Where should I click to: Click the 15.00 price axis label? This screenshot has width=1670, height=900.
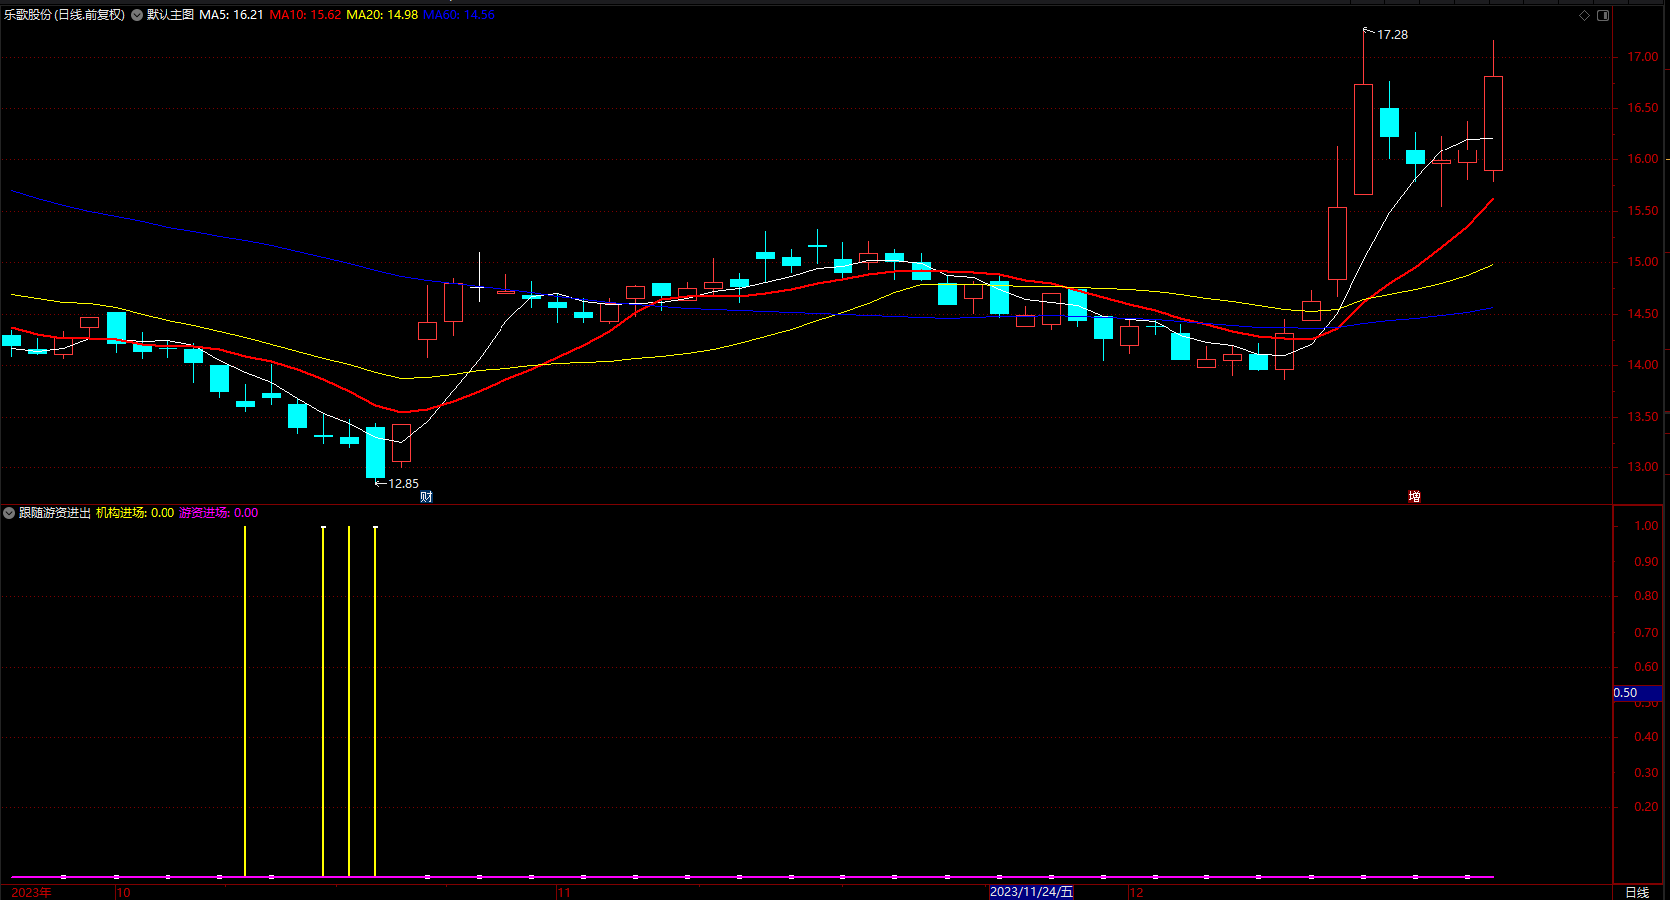pyautogui.click(x=1643, y=262)
